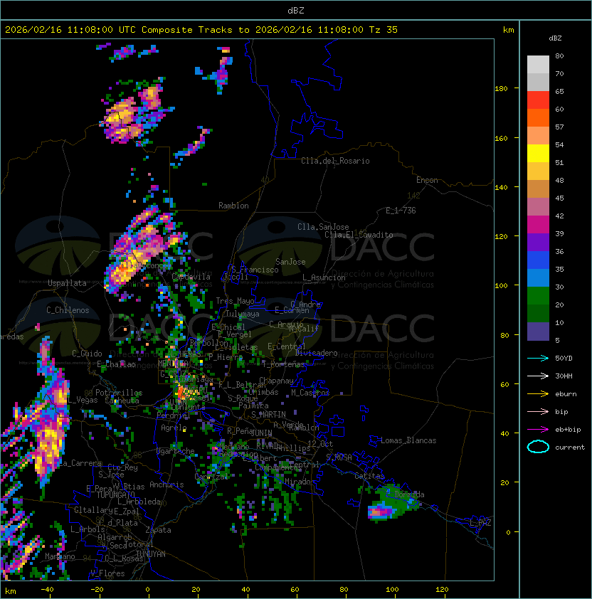Click the 120 km mark on horizontal axis

[442, 590]
